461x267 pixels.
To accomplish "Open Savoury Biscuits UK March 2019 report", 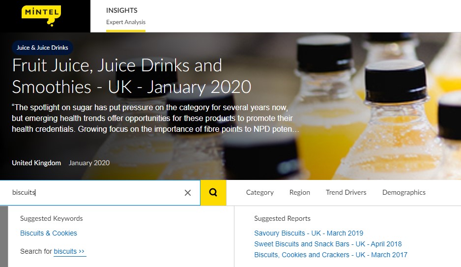I will tap(309, 233).
